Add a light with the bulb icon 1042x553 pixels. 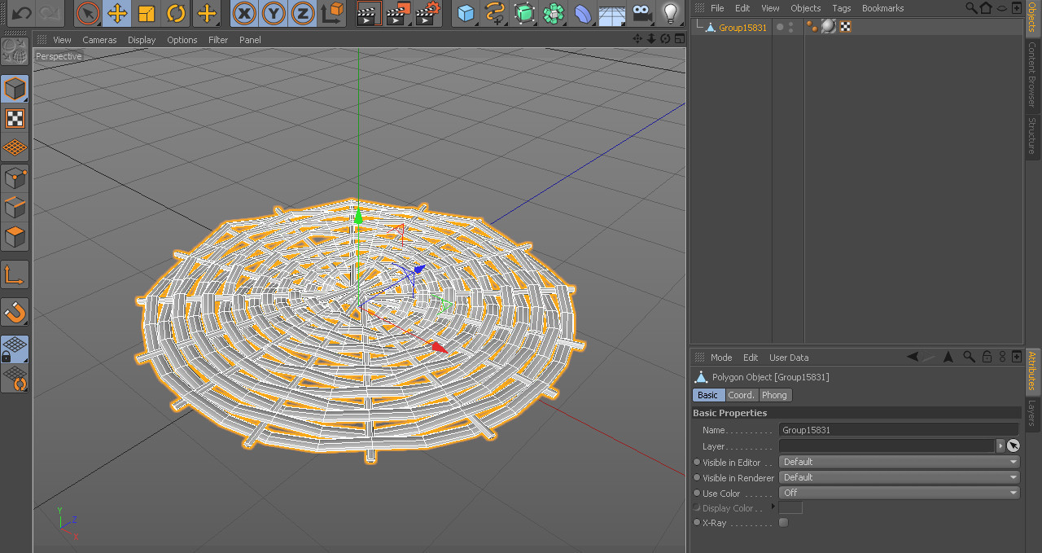(670, 13)
